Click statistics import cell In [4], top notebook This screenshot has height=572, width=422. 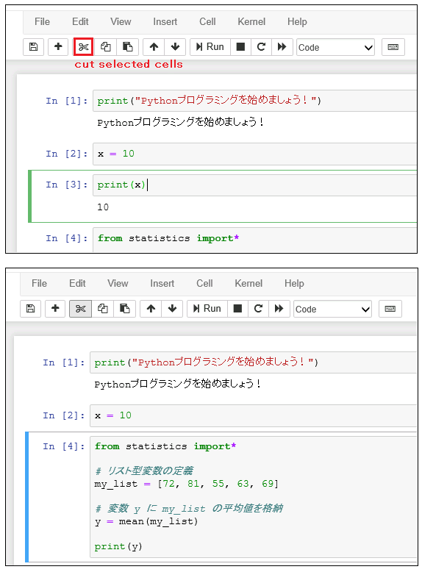click(x=254, y=239)
